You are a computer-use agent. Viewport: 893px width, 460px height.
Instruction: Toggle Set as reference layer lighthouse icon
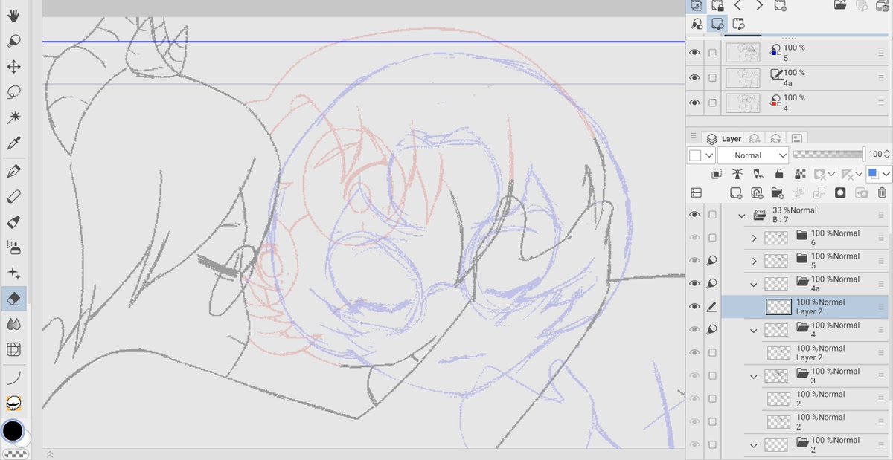pos(737,174)
